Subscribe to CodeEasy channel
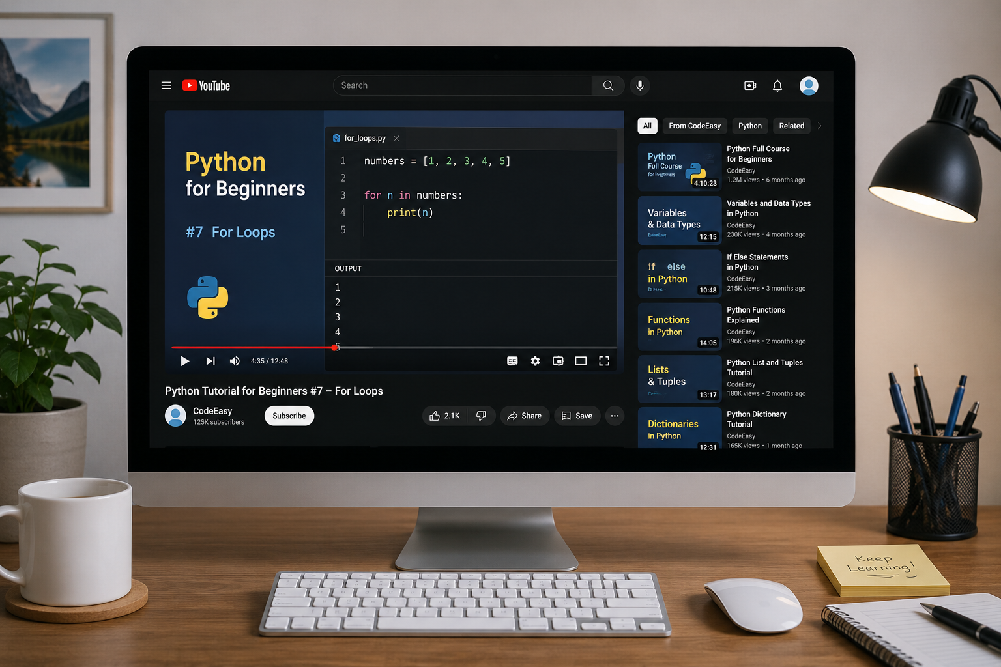Viewport: 1001px width, 667px height. click(x=289, y=416)
